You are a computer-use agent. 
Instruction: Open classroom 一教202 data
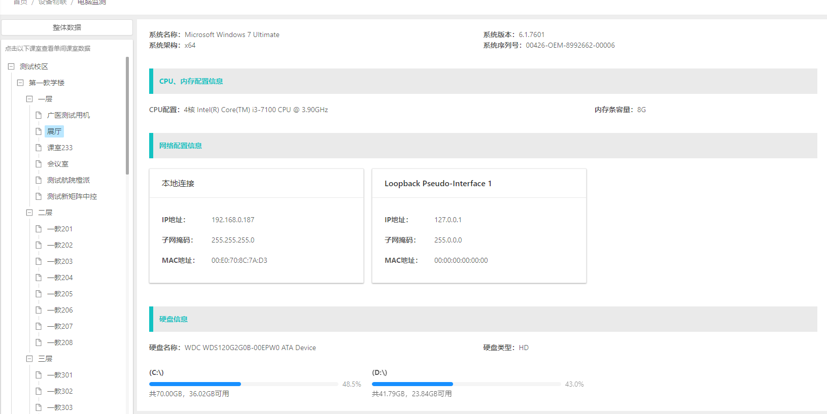[x=60, y=245]
